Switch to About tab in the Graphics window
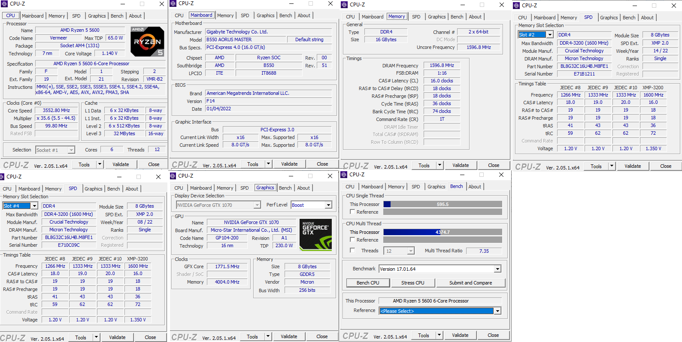The height and width of the screenshot is (342, 682). 303,188
